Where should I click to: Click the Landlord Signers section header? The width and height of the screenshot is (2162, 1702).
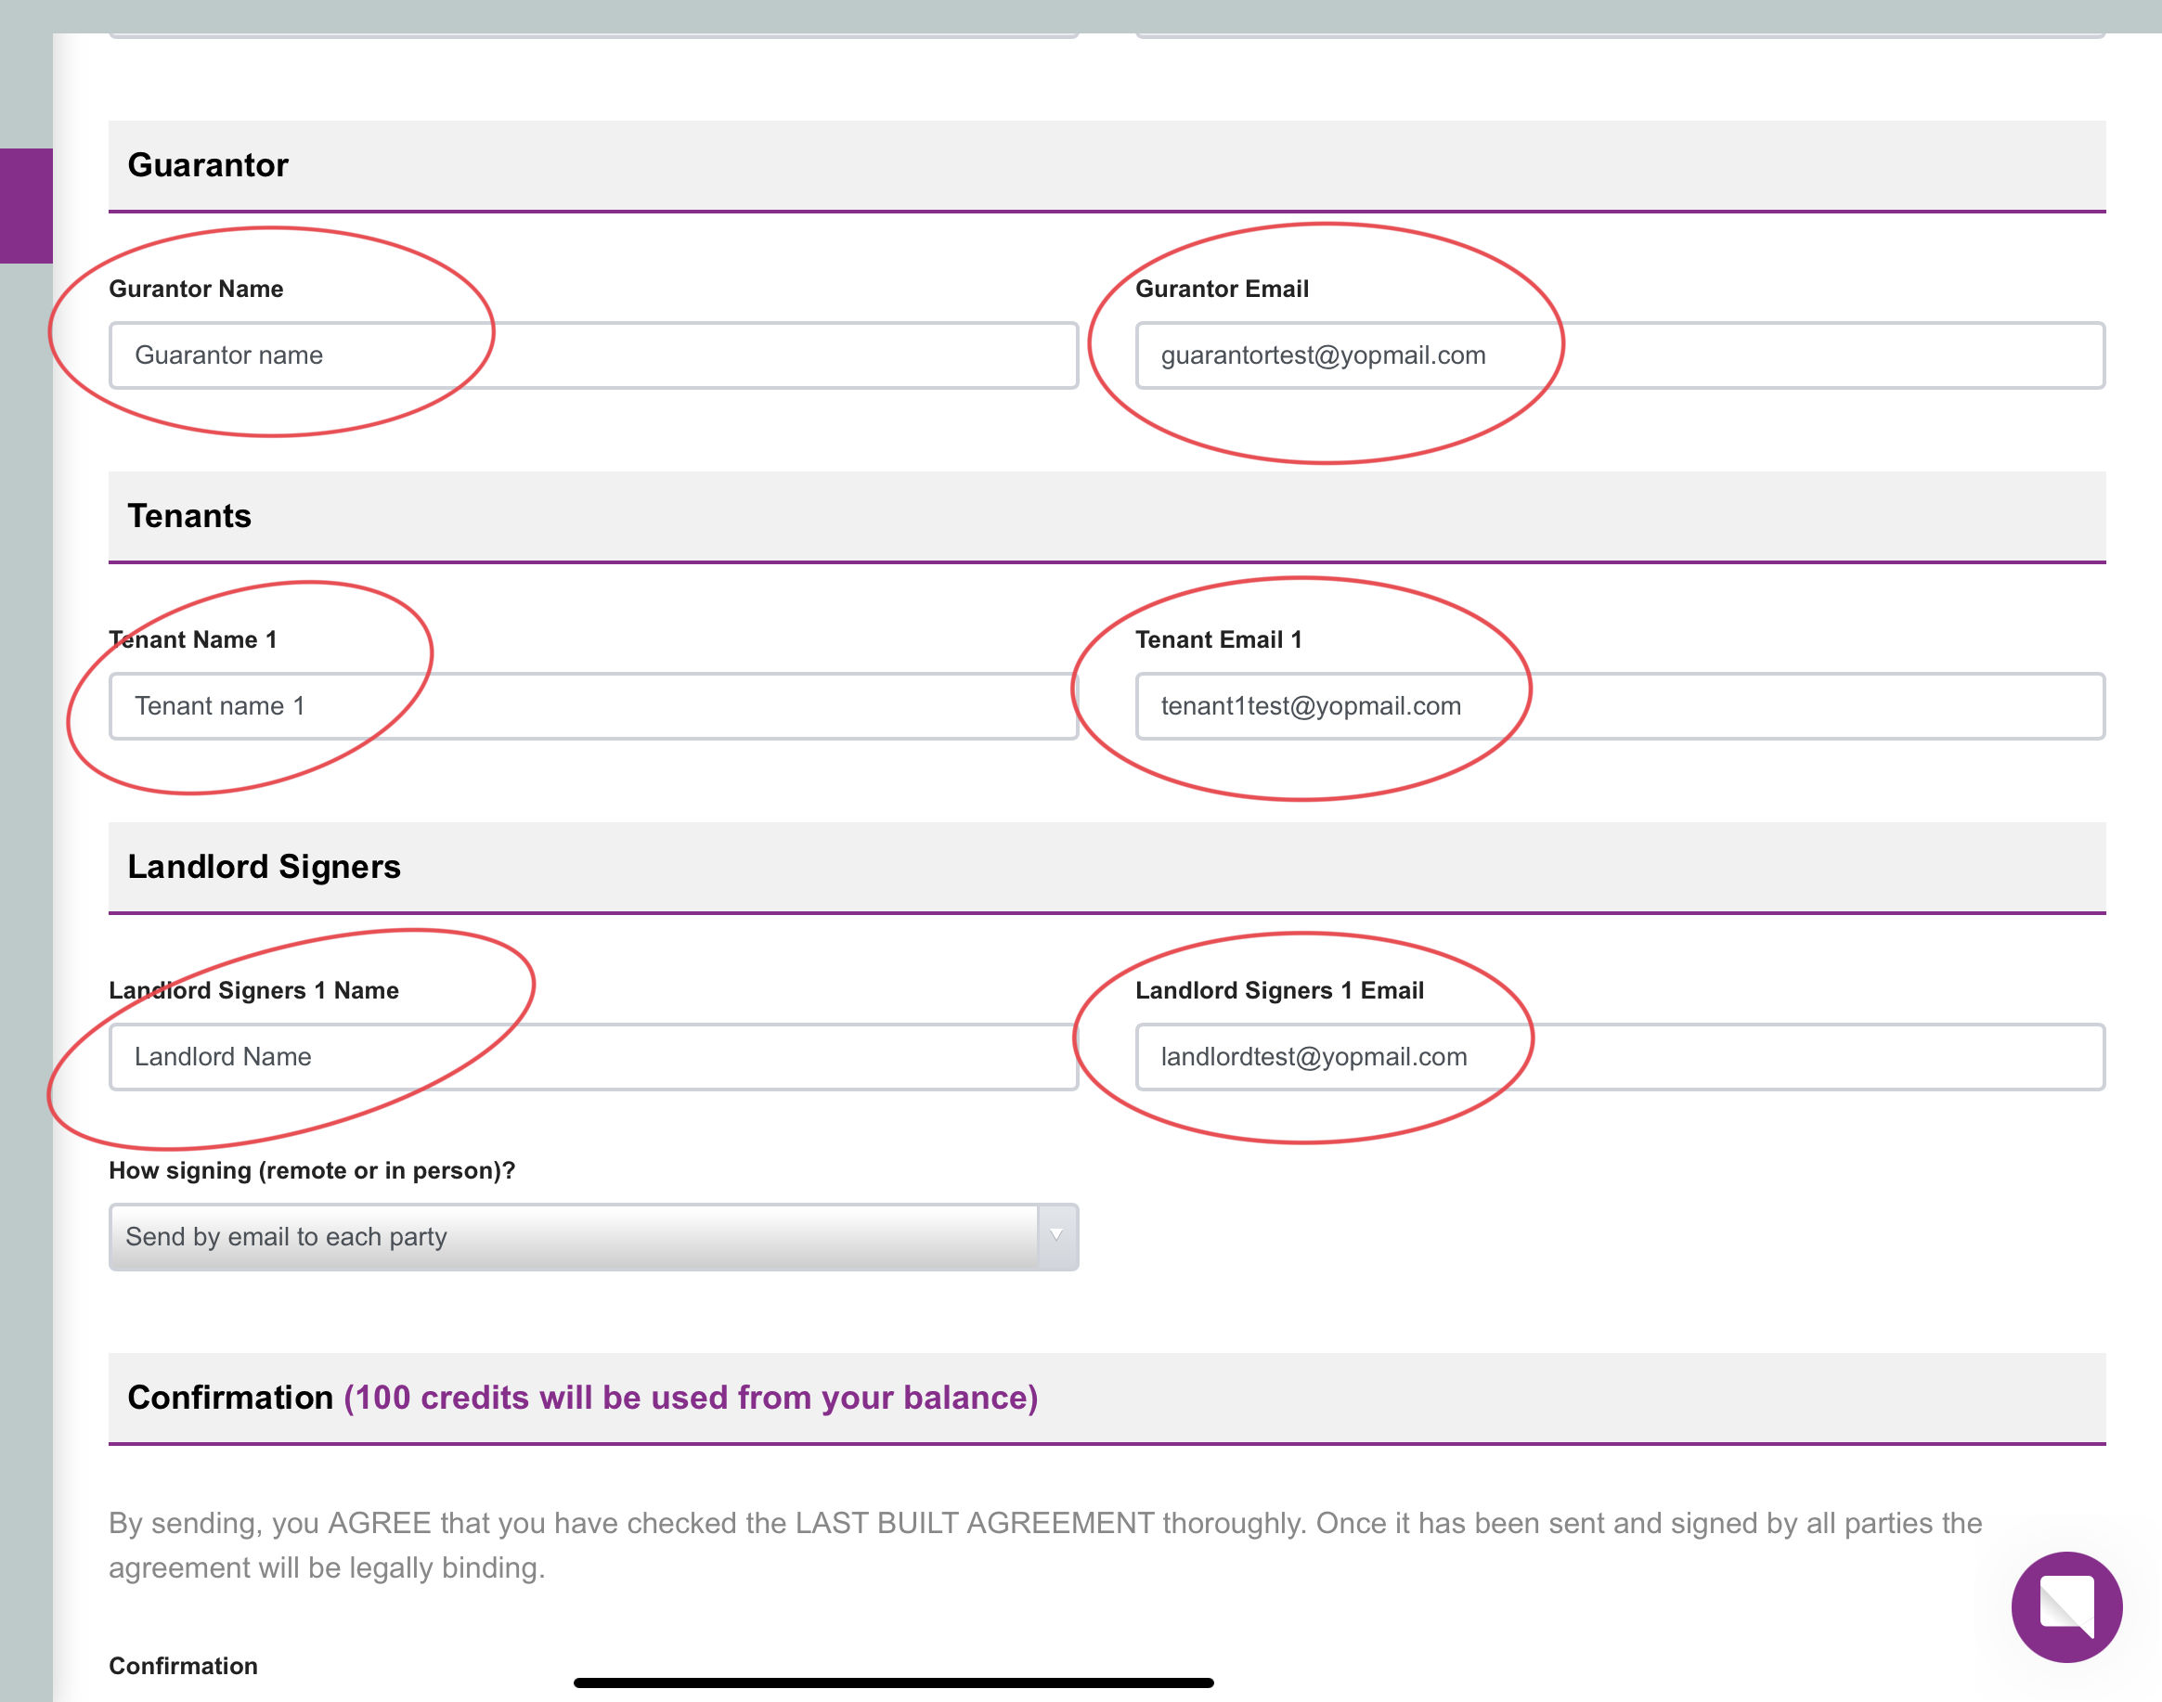coord(1107,867)
